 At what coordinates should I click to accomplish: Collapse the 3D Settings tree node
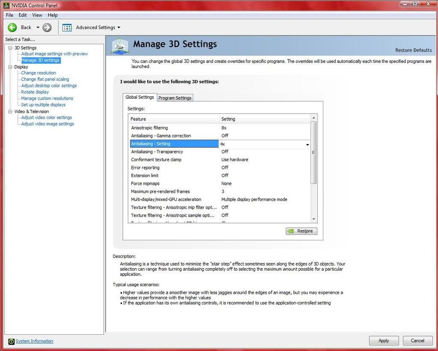[11, 48]
